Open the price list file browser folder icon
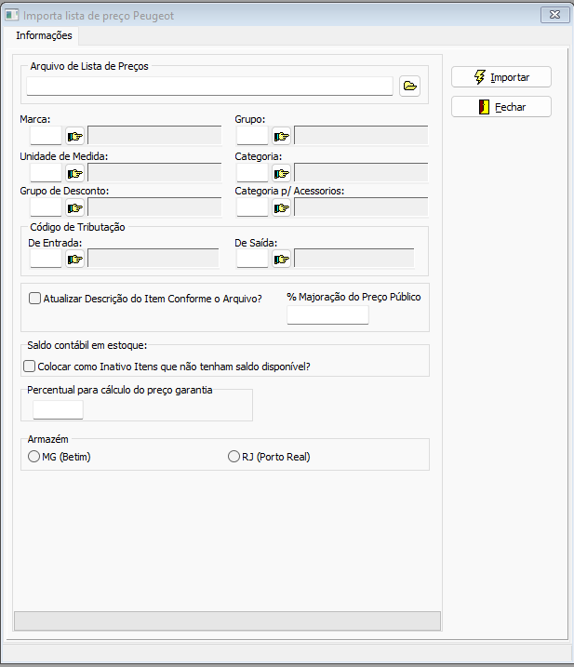Viewport: 574px width, 667px height. pyautogui.click(x=409, y=87)
